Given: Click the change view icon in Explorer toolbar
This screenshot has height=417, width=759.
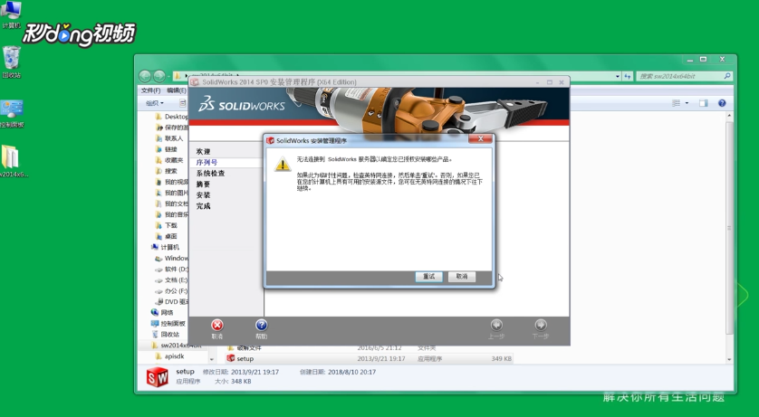Looking at the screenshot, I should [x=677, y=103].
